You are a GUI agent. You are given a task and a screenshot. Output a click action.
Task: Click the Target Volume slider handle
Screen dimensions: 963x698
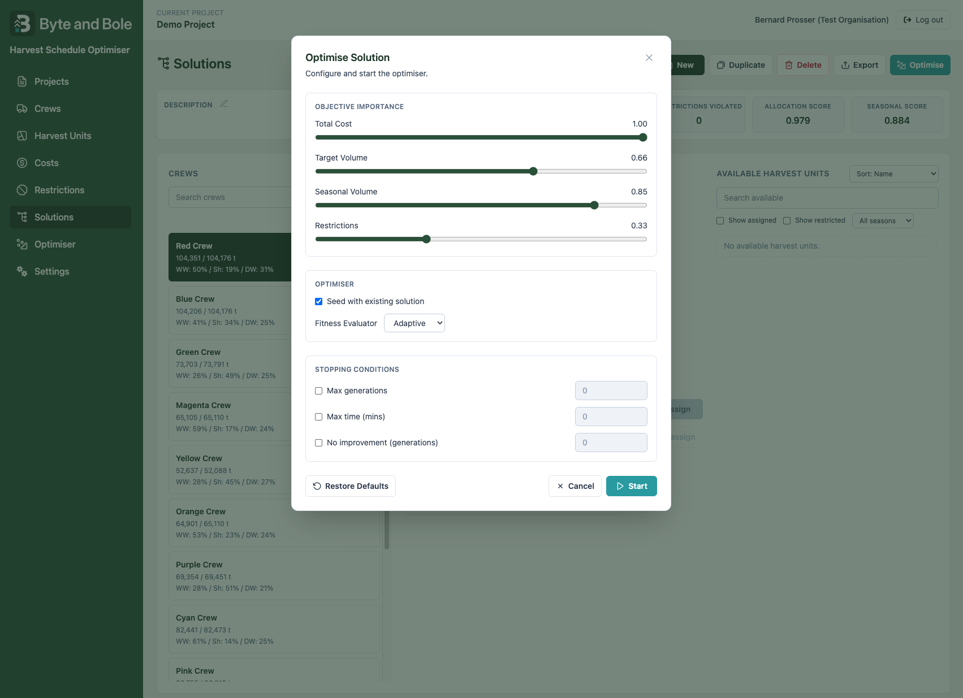point(533,171)
